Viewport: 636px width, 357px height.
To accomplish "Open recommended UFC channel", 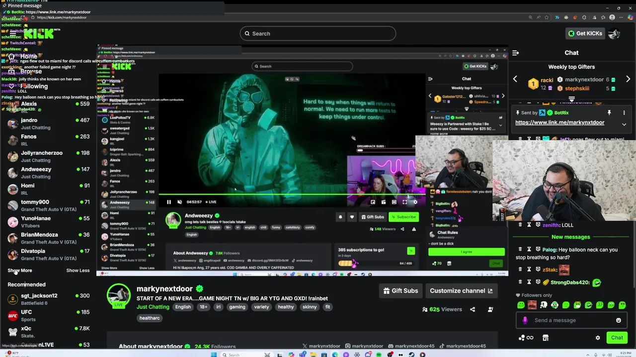I will pyautogui.click(x=48, y=315).
